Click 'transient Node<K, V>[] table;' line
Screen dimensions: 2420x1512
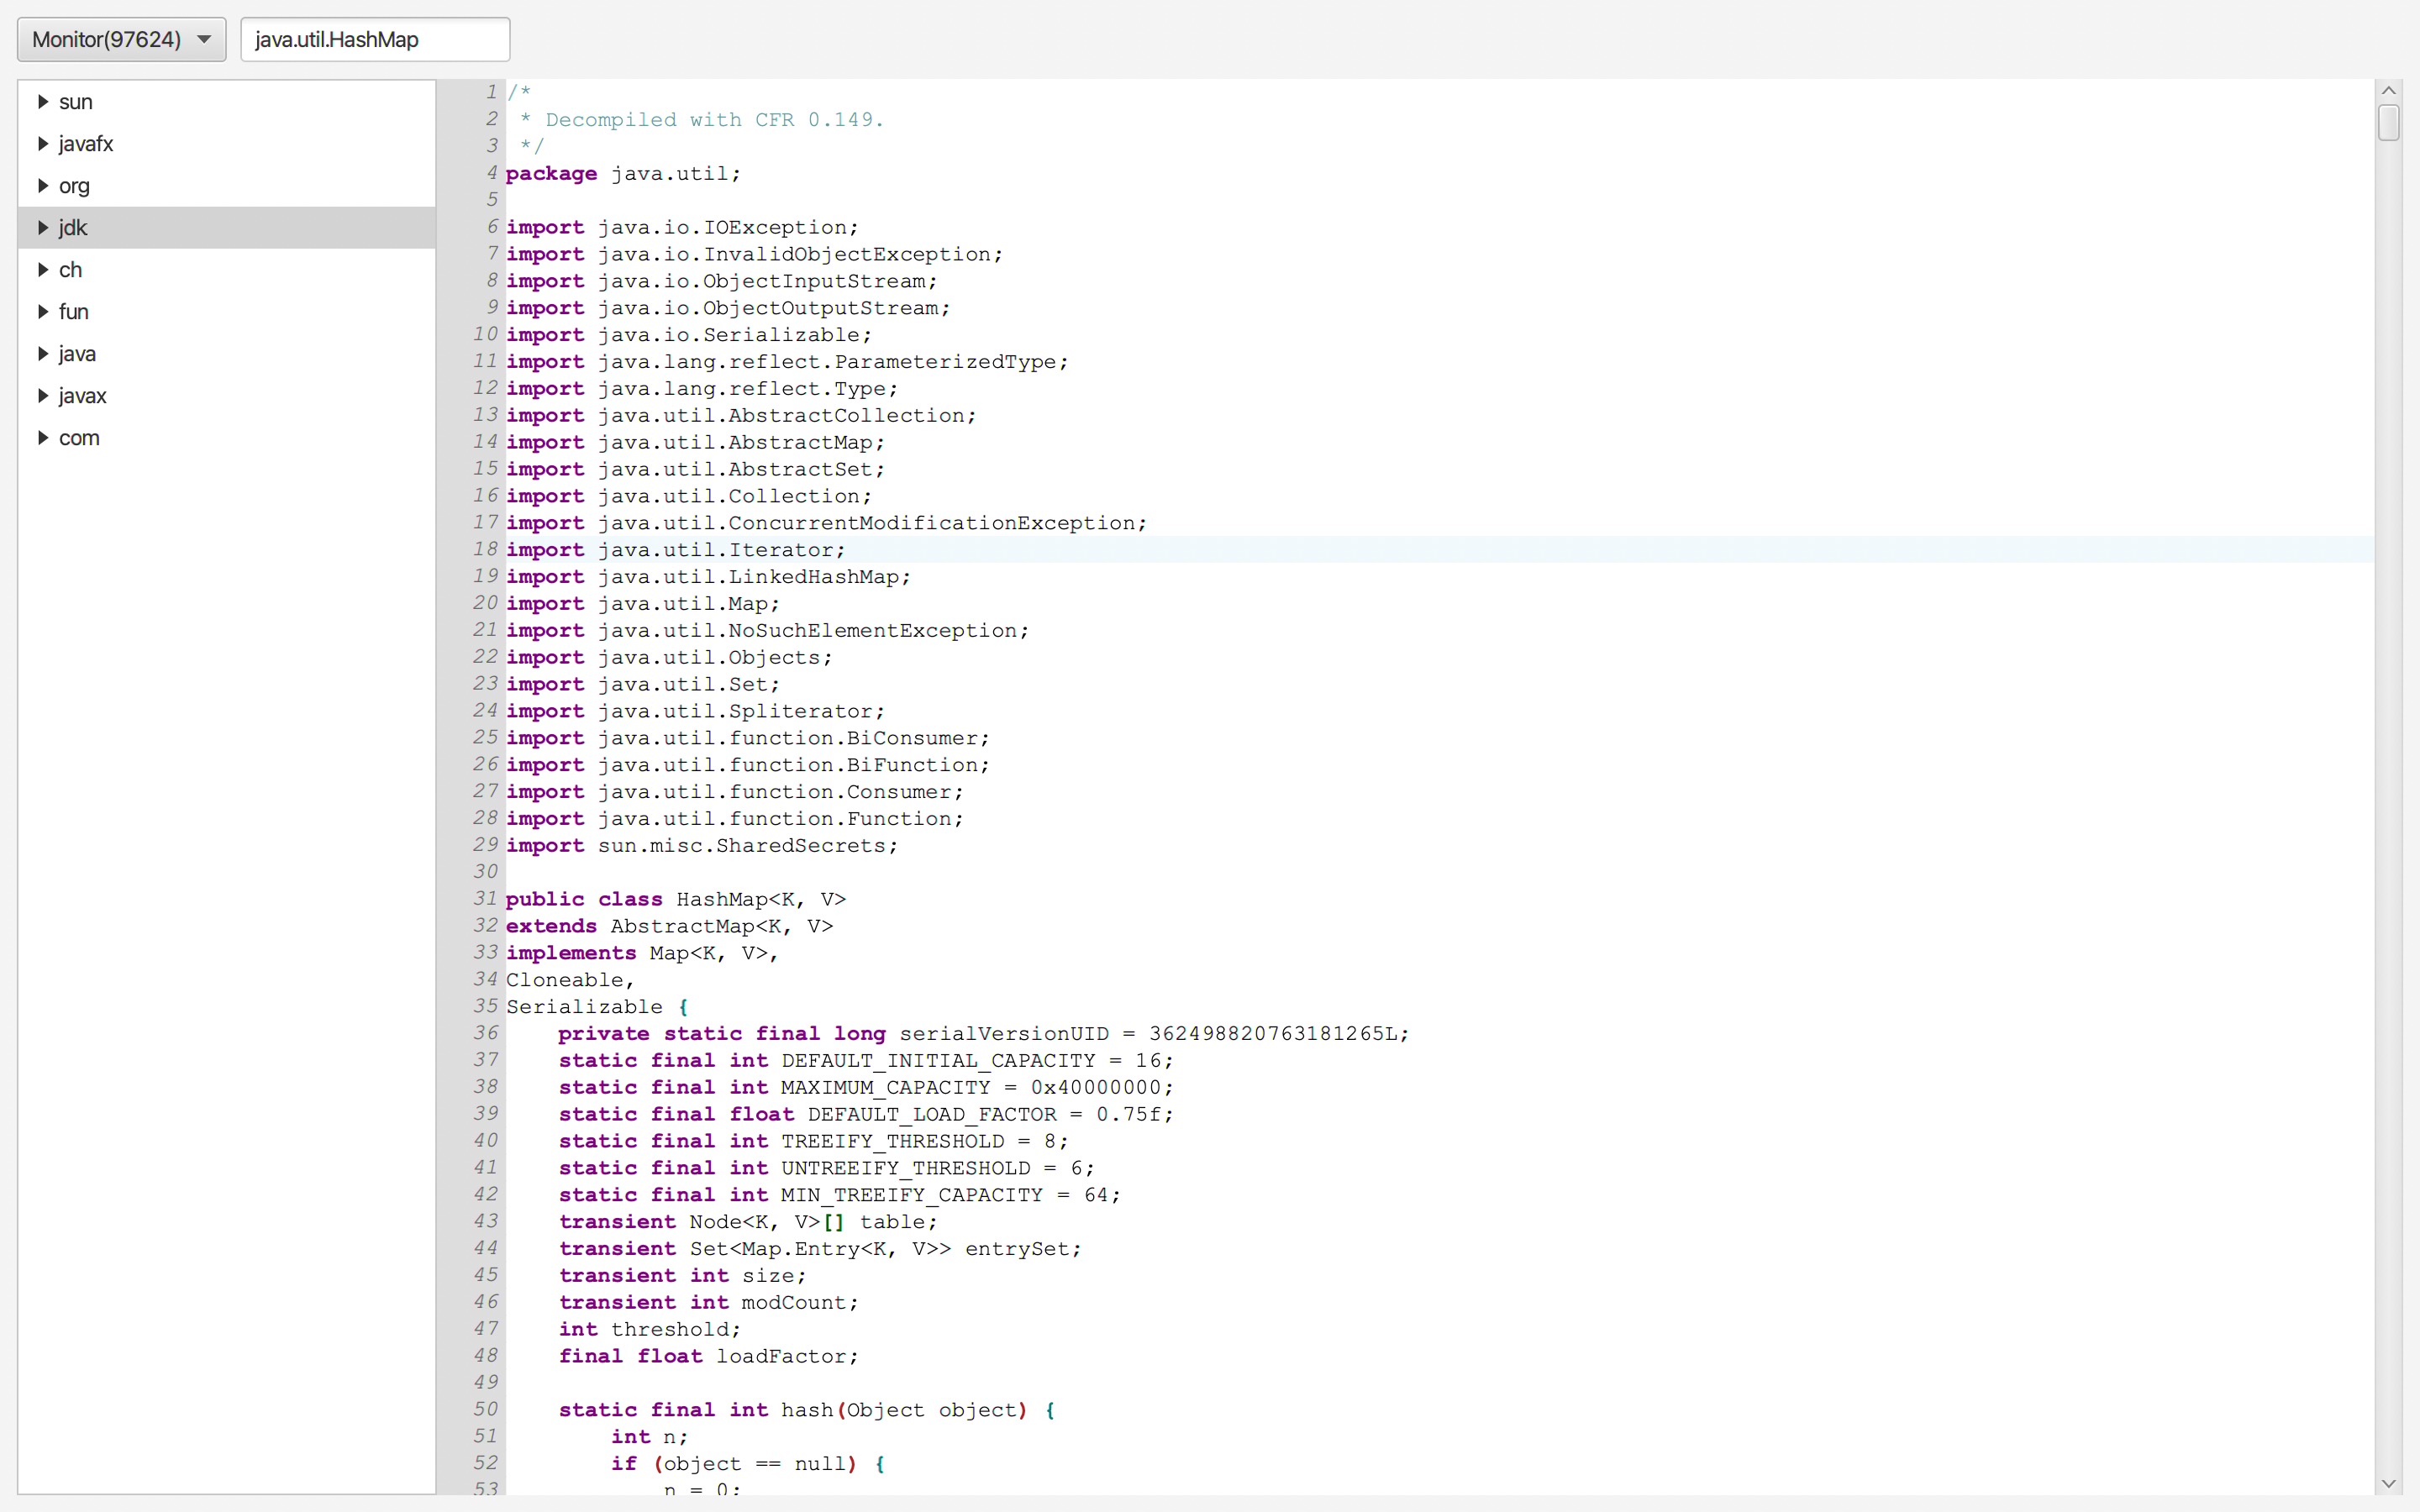[x=748, y=1222]
